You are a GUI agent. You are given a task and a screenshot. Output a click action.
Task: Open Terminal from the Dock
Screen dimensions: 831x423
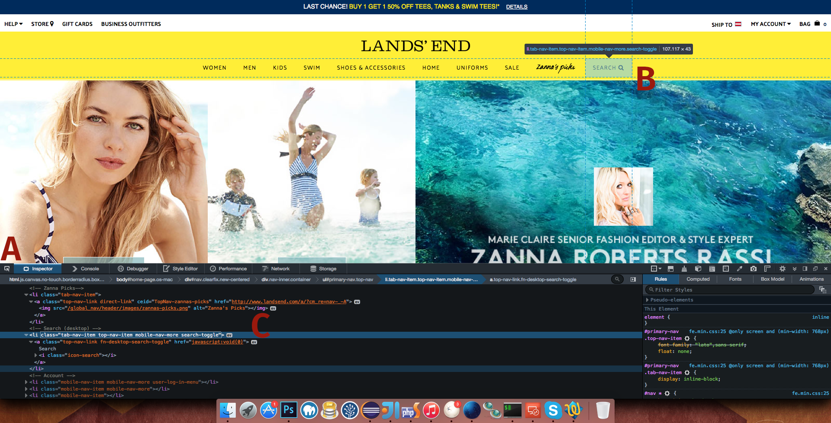click(512, 410)
